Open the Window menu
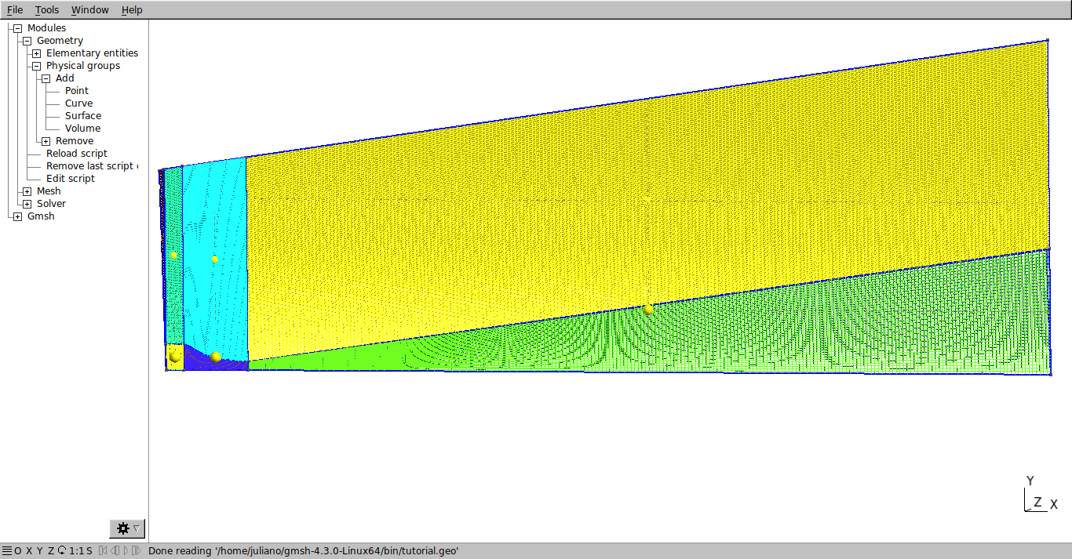The height and width of the screenshot is (559, 1072). pyautogui.click(x=89, y=9)
